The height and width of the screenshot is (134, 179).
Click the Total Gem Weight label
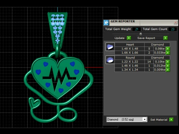tap(118, 29)
